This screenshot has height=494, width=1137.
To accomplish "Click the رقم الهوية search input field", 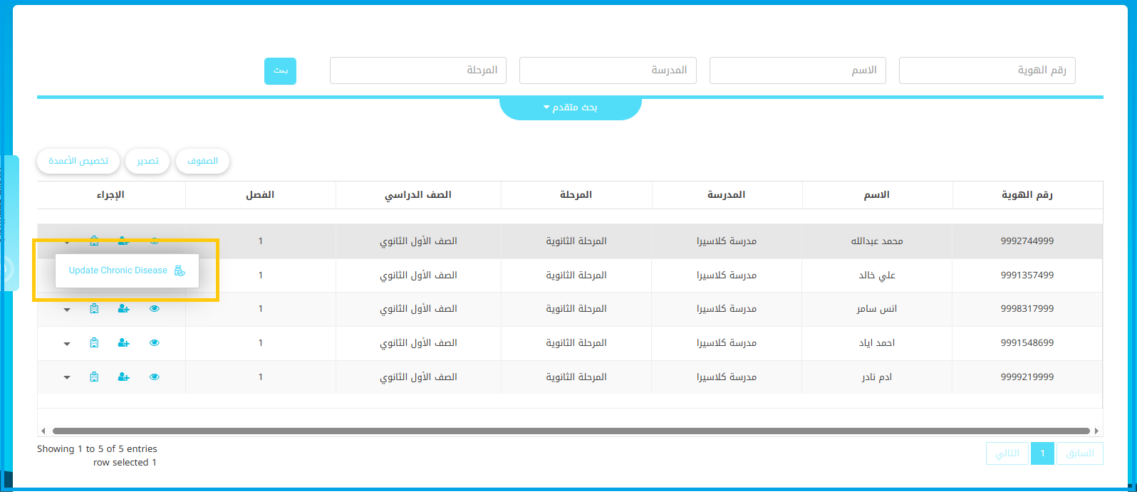I will [987, 70].
